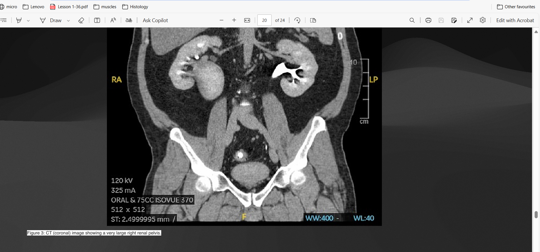Click the "cm" scale label
Image resolution: width=540 pixels, height=252 pixels.
coord(364,121)
